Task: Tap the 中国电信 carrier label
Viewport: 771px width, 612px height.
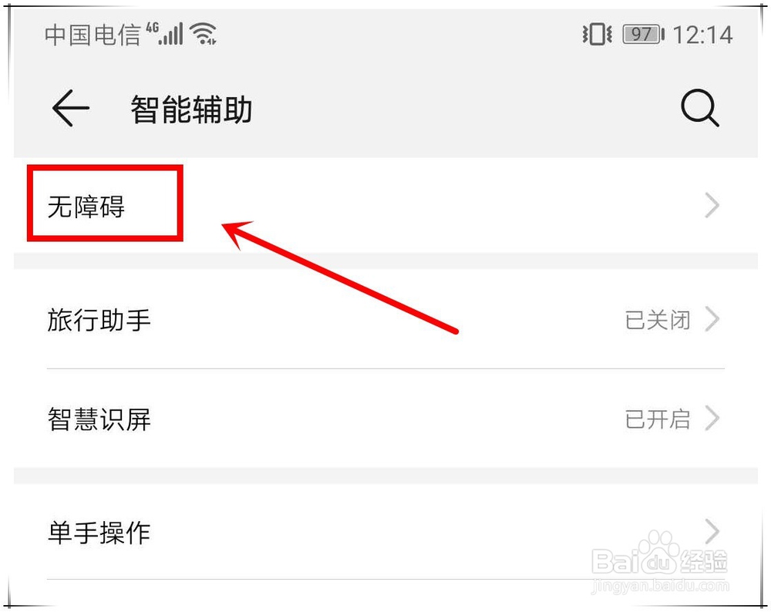Action: click(x=93, y=35)
